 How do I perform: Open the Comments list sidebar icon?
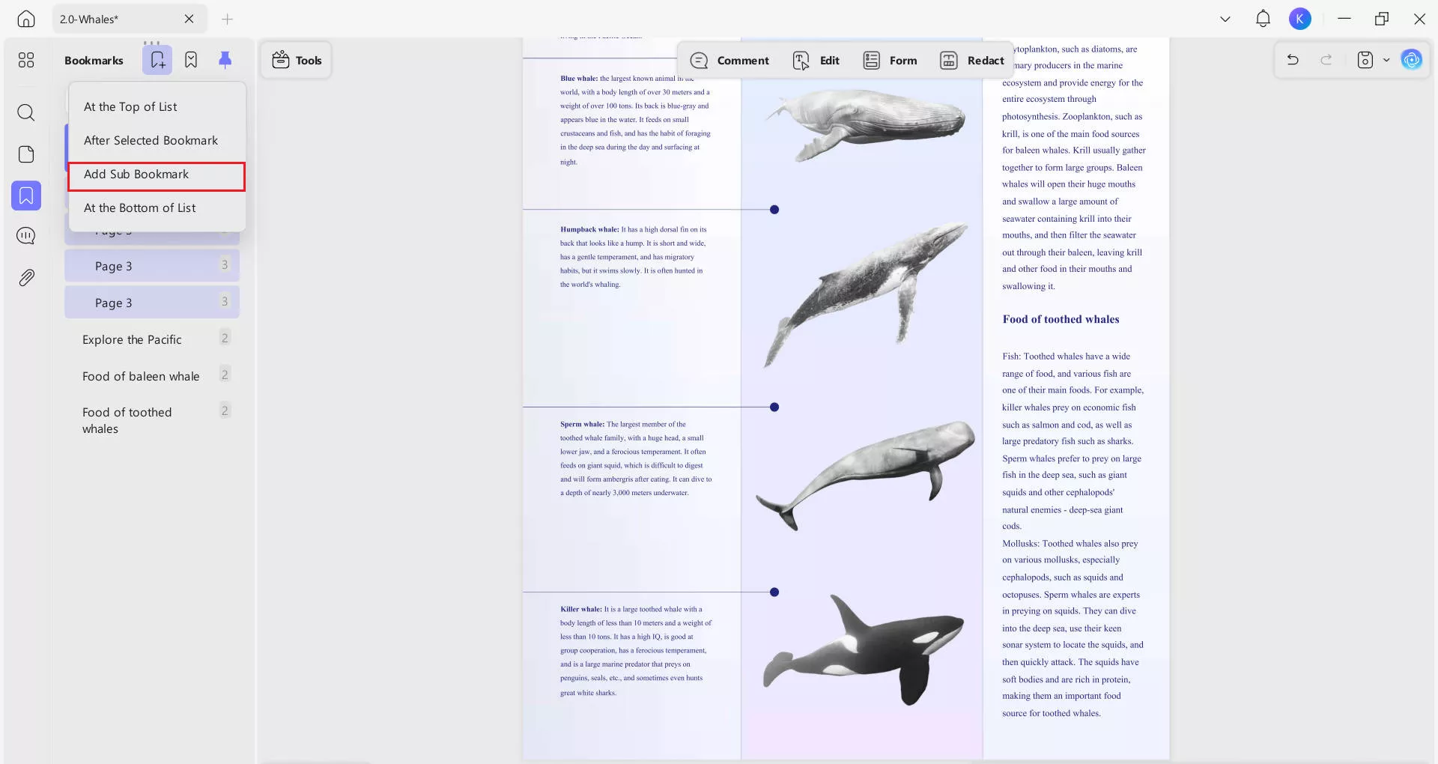tap(26, 236)
